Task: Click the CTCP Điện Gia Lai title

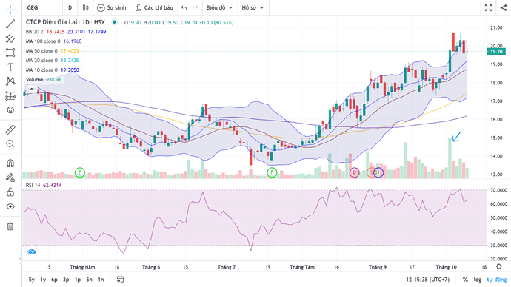Action: tap(52, 22)
